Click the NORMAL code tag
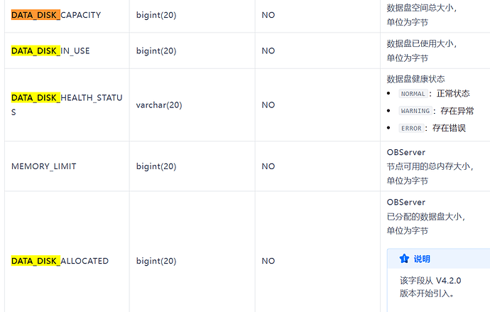 click(x=413, y=94)
